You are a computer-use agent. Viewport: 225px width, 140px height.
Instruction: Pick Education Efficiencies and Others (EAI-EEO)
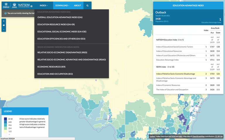61,38
